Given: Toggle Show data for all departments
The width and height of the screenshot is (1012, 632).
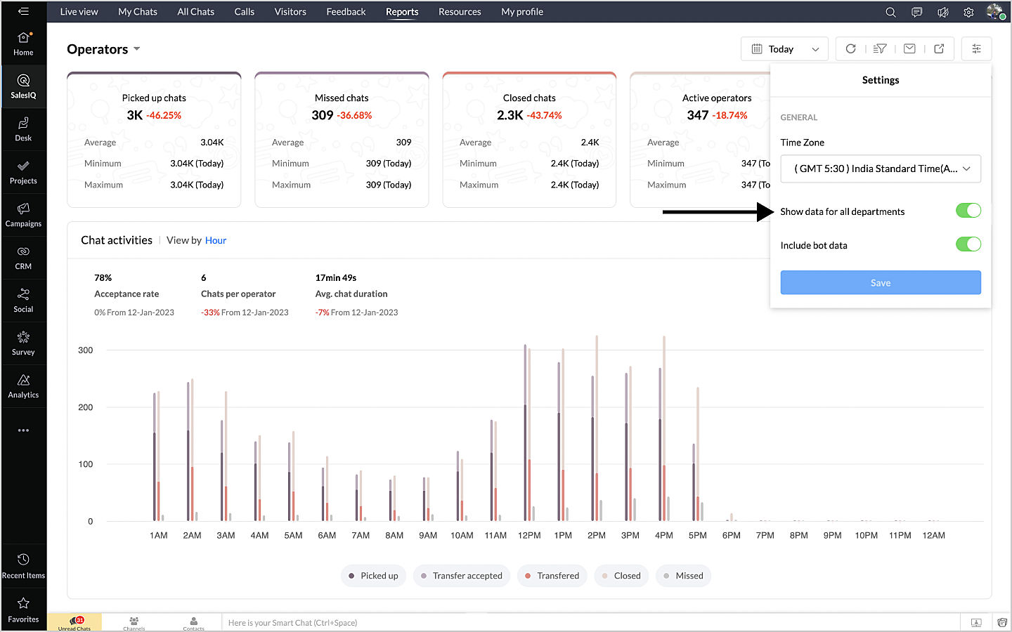Looking at the screenshot, I should point(968,211).
